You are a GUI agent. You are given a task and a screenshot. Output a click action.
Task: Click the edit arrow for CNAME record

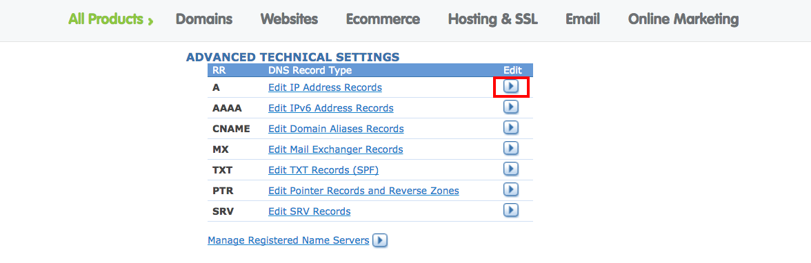510,127
